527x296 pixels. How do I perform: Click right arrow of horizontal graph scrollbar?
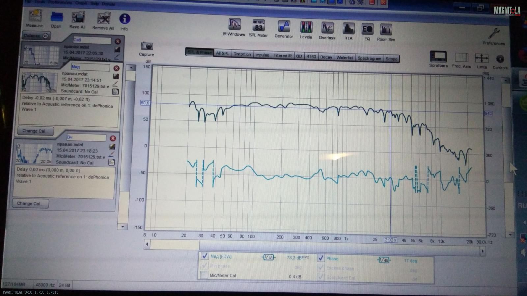coord(483,251)
